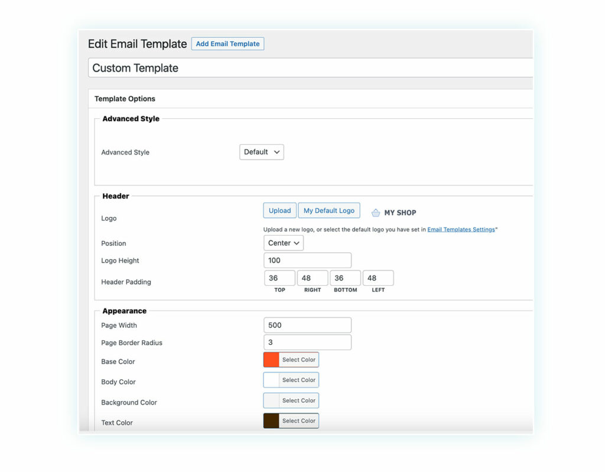
Task: Click the Custom Template title field
Action: point(310,68)
